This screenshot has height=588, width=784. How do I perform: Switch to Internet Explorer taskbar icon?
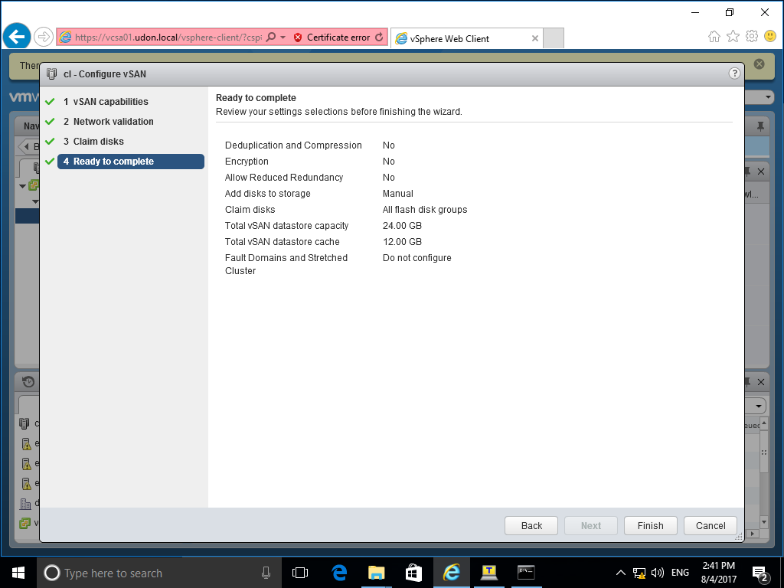(452, 573)
